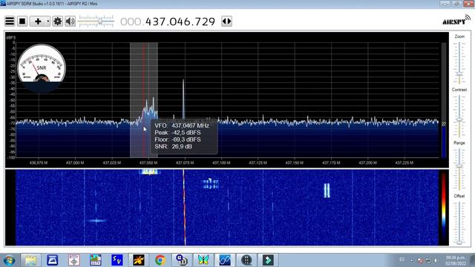
Task: Open the orange satellite app in the taskbar
Action: click(x=139, y=260)
